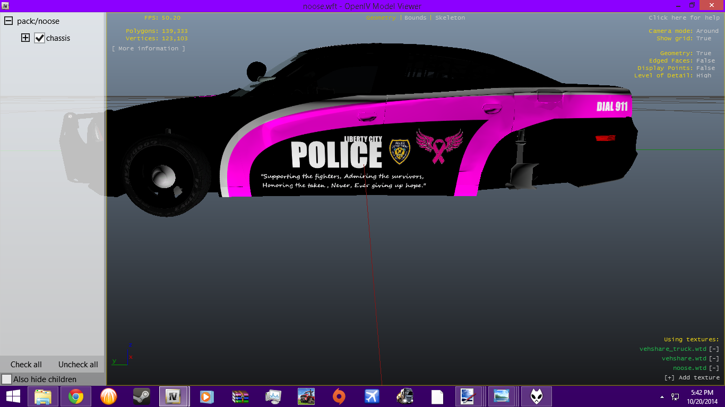This screenshot has height=407, width=725.
Task: Uncheck the chassis checkbox
Action: pyautogui.click(x=39, y=38)
